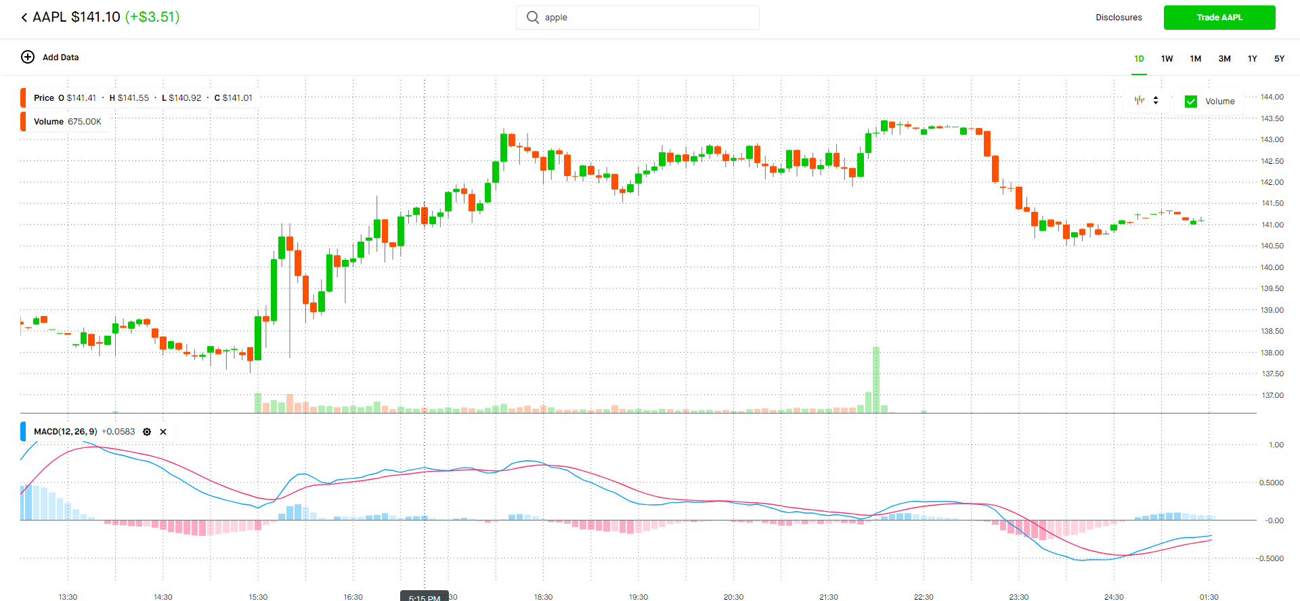This screenshot has height=601, width=1300.
Task: Switch to the 1M time range
Action: [1195, 59]
